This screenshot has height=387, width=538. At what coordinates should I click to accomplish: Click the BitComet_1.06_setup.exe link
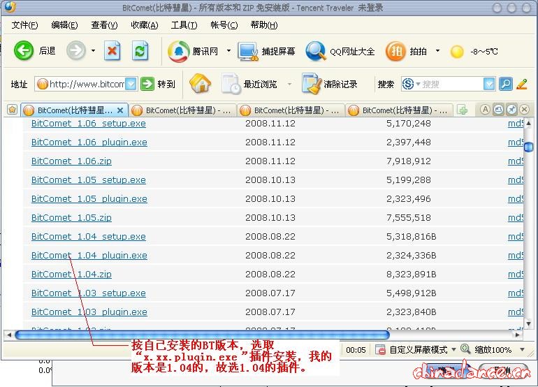88,124
